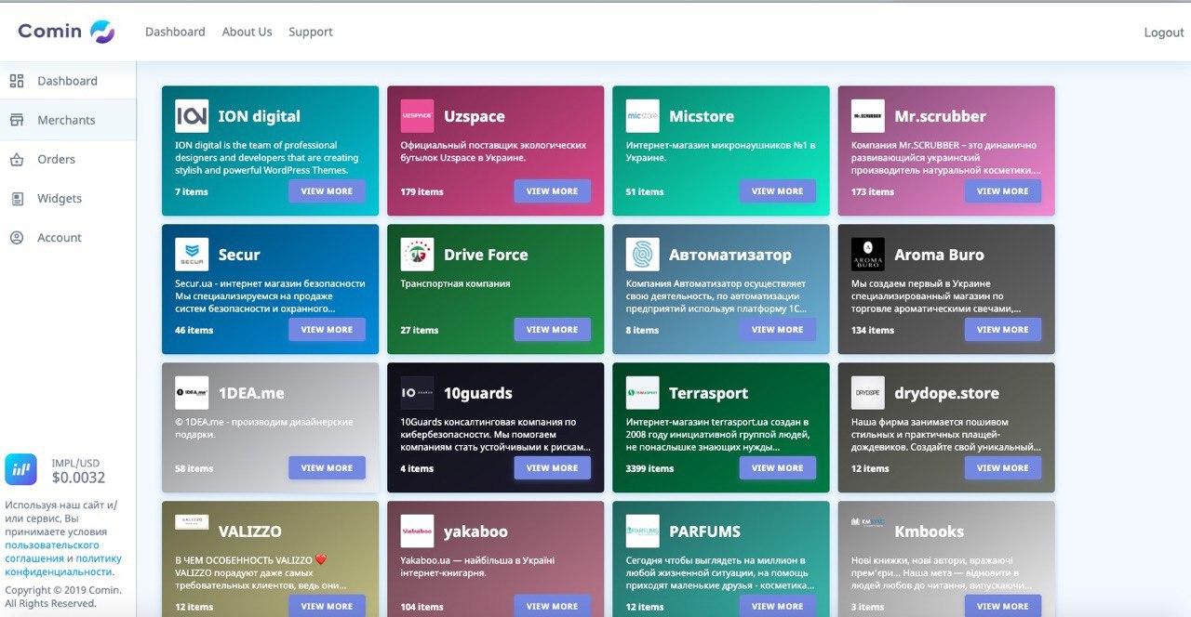
Task: Open Support in the top navigation
Action: point(311,32)
